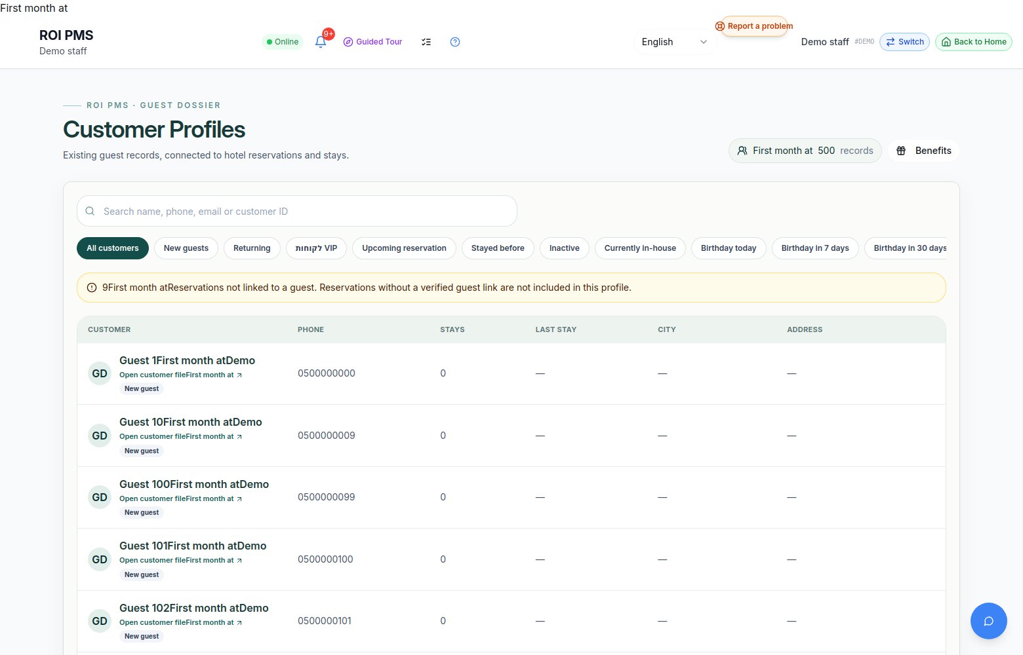Open the floating chat bubble
The width and height of the screenshot is (1023, 655).
click(x=989, y=621)
